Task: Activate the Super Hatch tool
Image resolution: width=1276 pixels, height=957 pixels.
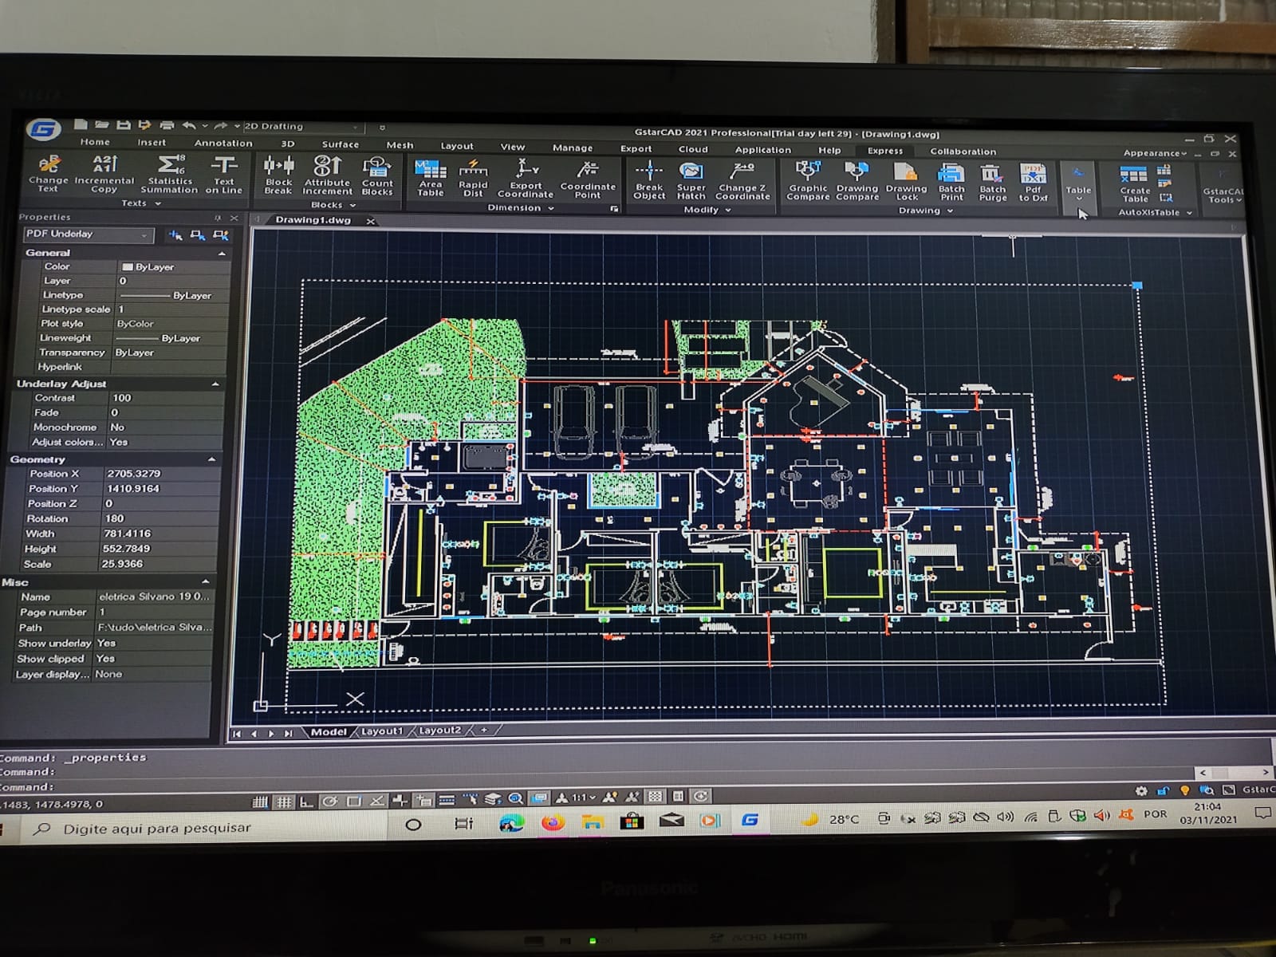Action: [x=691, y=181]
